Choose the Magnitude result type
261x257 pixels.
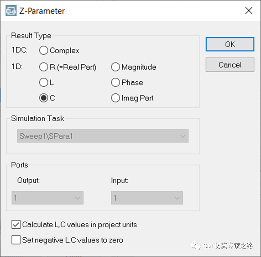point(116,67)
